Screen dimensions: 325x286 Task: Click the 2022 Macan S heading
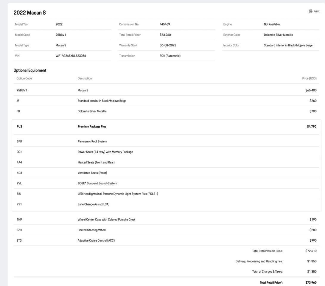pos(30,13)
